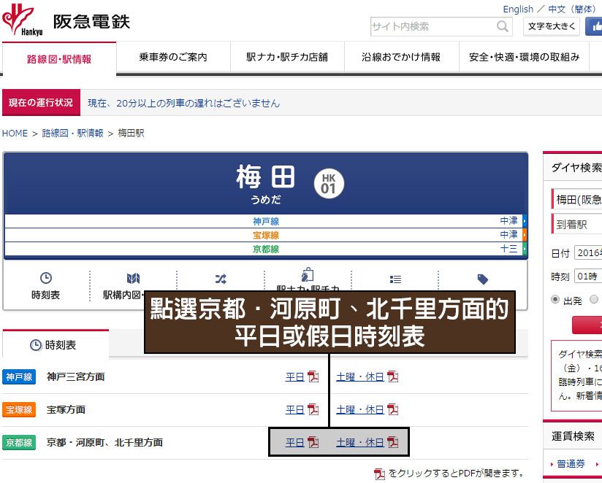Screen dimensions: 602x483
Task: Open 駅ナカ・駅チカ店舗 menu
Action: coord(287,57)
